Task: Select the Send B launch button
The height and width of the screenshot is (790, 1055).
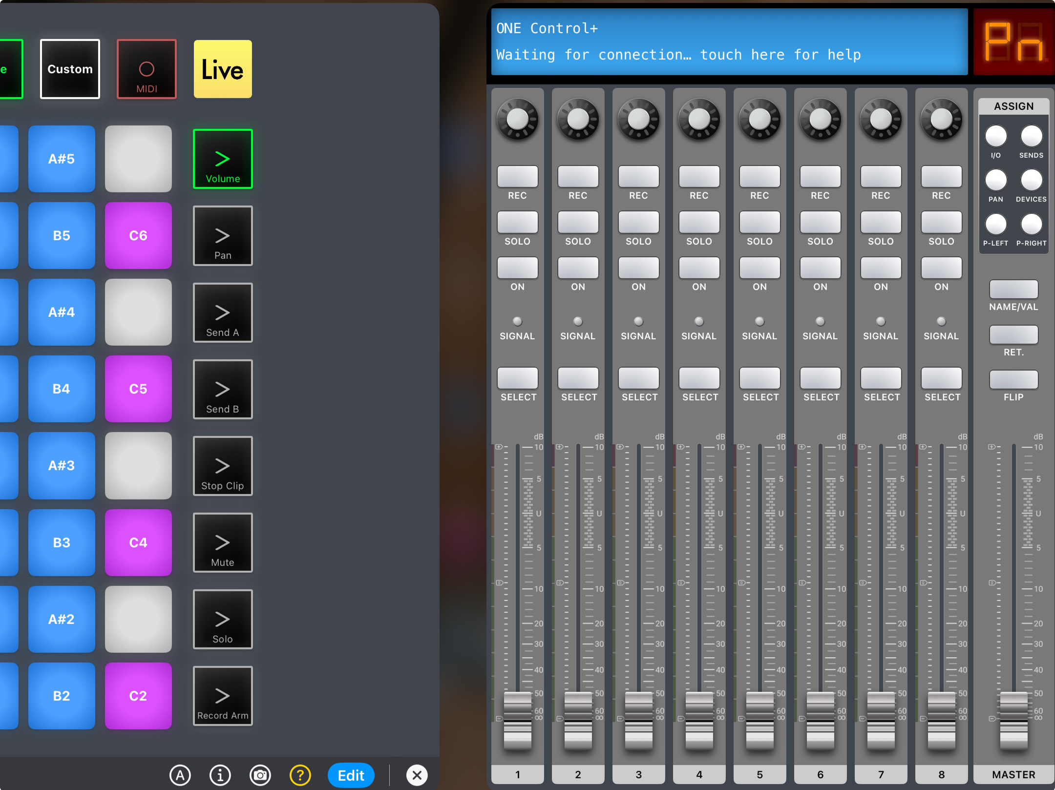Action: coord(223,389)
